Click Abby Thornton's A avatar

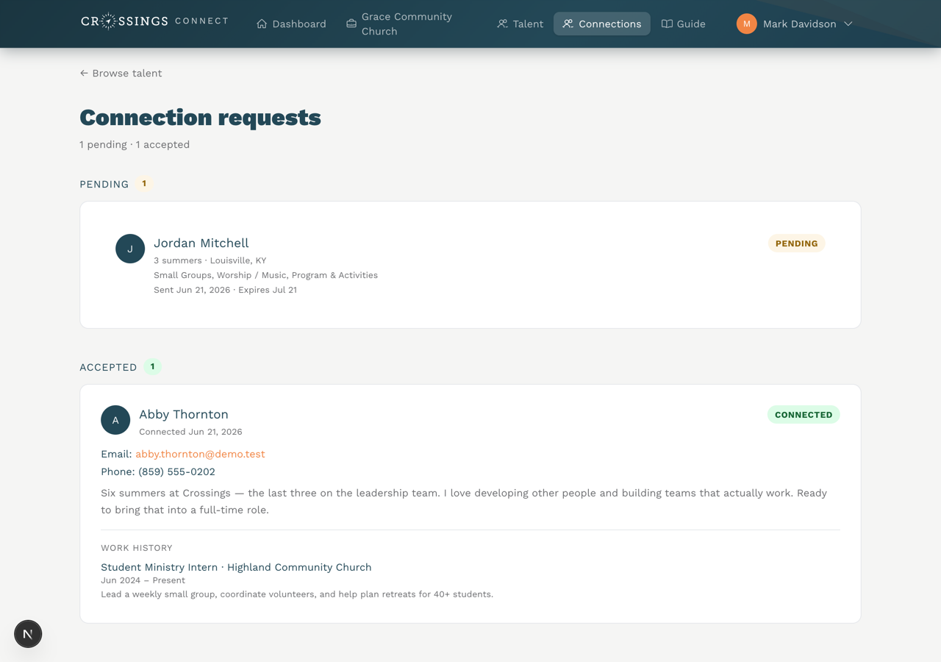[x=115, y=420]
